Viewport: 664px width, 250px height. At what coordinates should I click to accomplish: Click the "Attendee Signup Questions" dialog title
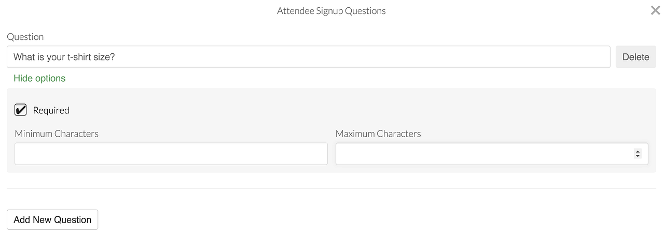click(331, 11)
